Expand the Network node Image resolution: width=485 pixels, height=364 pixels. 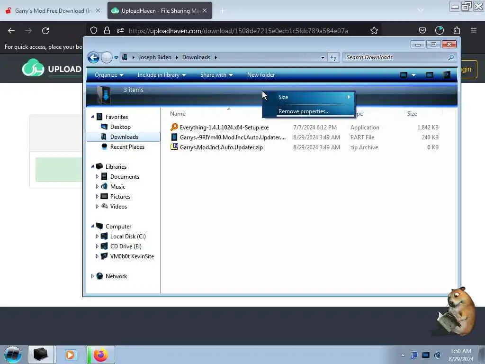point(92,276)
